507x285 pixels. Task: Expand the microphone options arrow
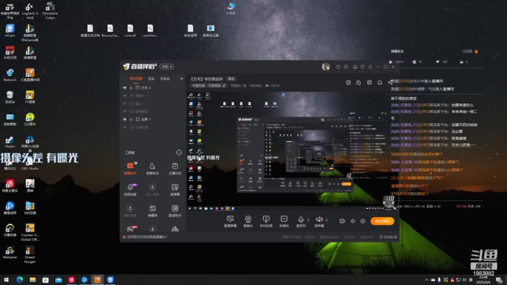(x=308, y=220)
